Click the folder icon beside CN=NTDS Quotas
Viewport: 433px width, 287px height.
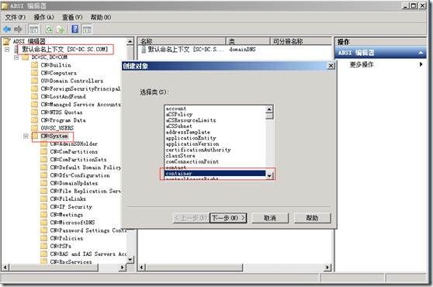[x=34, y=112]
